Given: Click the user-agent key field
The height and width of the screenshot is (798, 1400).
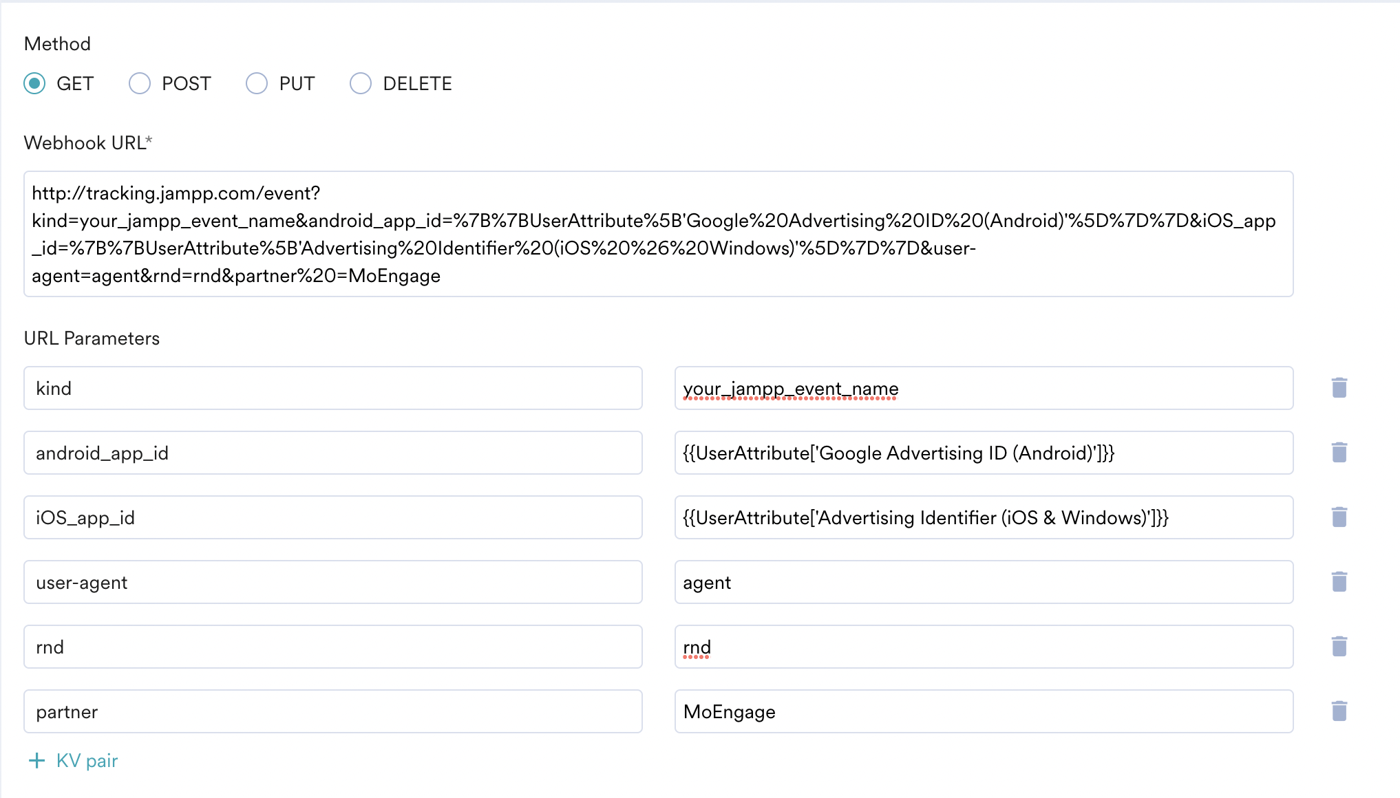Looking at the screenshot, I should click(x=333, y=582).
